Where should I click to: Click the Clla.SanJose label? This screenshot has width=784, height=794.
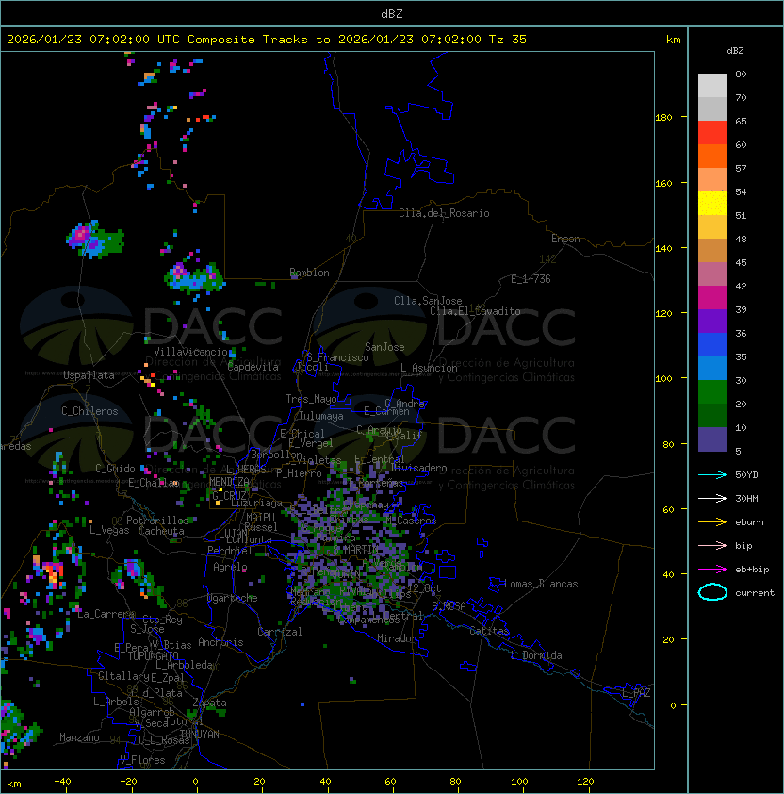tap(428, 301)
